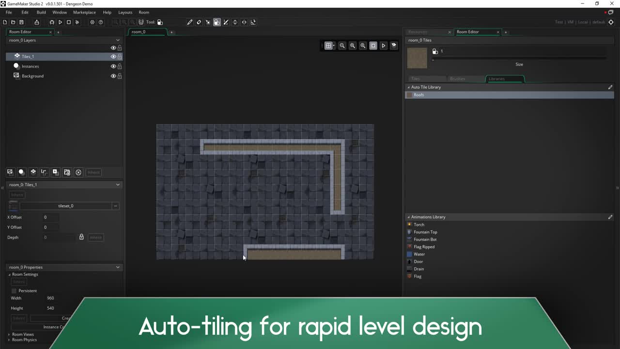The width and height of the screenshot is (620, 349).
Task: Click the Debug bug icon
Action: 52,22
